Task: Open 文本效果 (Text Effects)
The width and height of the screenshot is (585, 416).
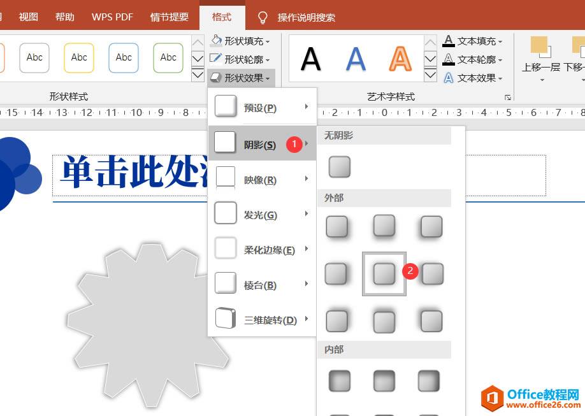Action: point(449,78)
